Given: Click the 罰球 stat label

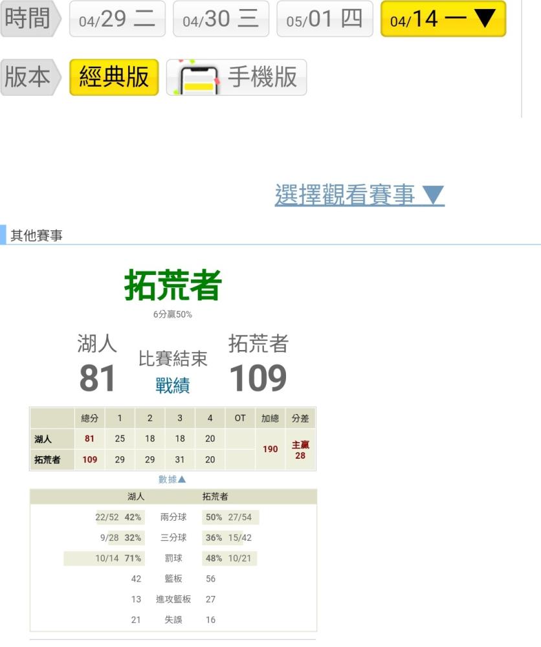Looking at the screenshot, I should point(173,558).
